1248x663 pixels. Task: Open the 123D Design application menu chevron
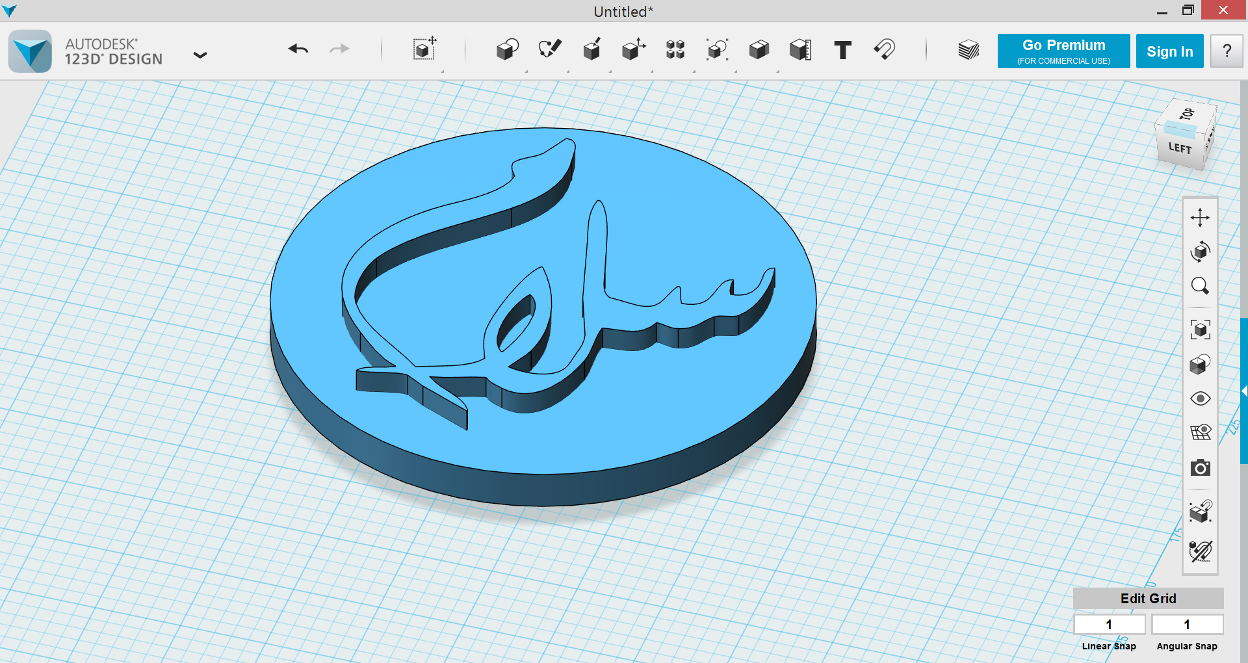click(200, 55)
